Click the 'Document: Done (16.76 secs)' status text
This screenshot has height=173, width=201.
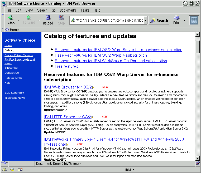58,164
